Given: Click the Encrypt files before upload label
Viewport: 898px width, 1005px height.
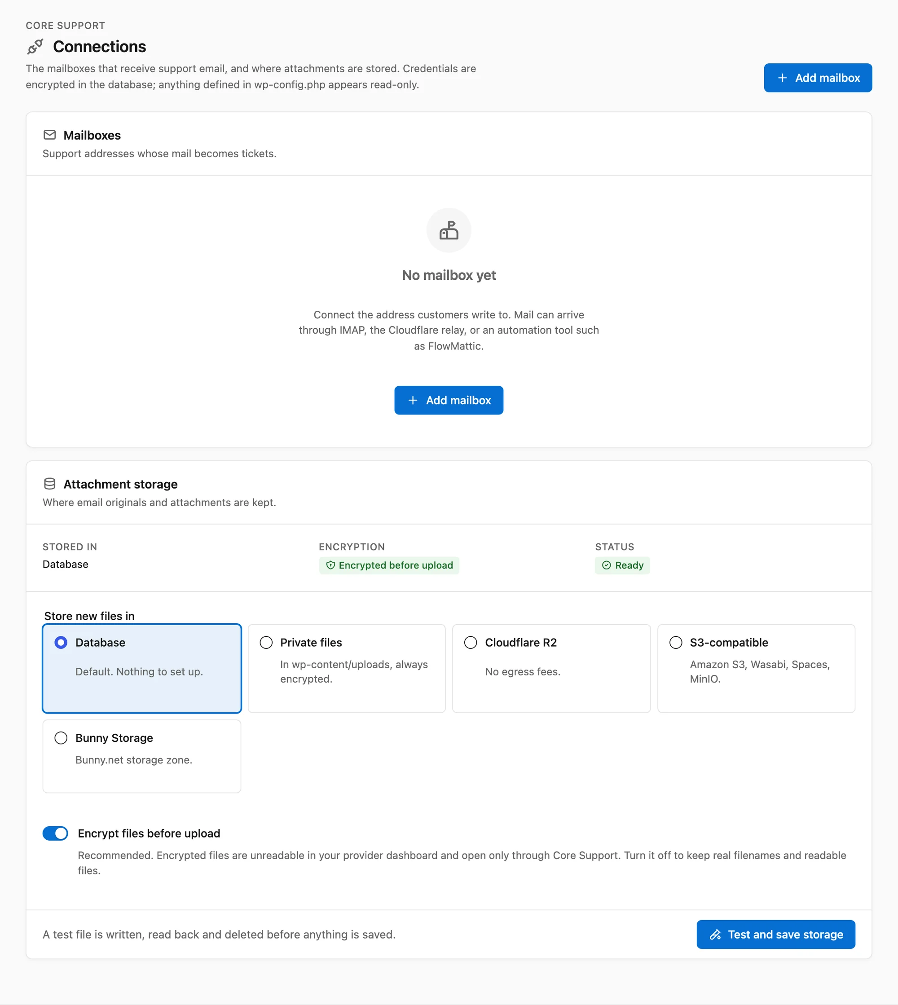Looking at the screenshot, I should (149, 833).
